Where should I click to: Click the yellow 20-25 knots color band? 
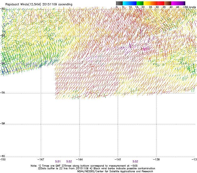147,3
